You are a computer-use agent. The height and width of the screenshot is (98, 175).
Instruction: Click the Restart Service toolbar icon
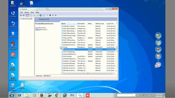pyautogui.click(x=56, y=15)
